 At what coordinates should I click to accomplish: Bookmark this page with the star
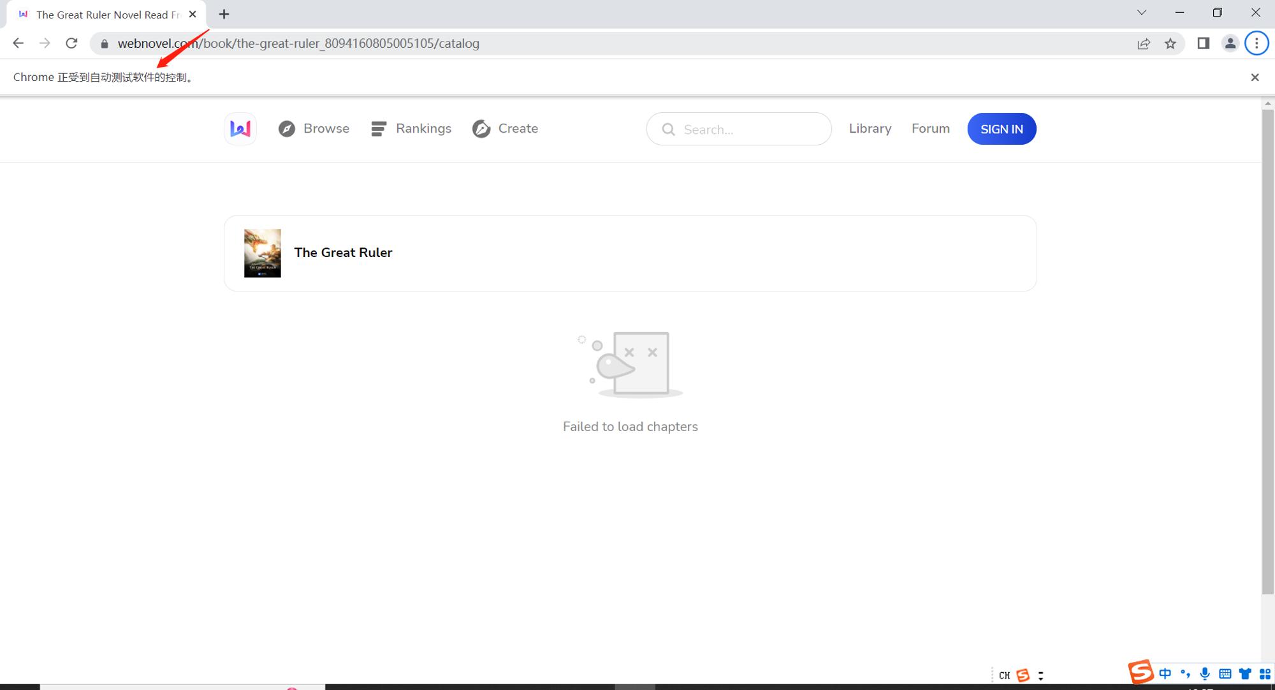point(1170,43)
